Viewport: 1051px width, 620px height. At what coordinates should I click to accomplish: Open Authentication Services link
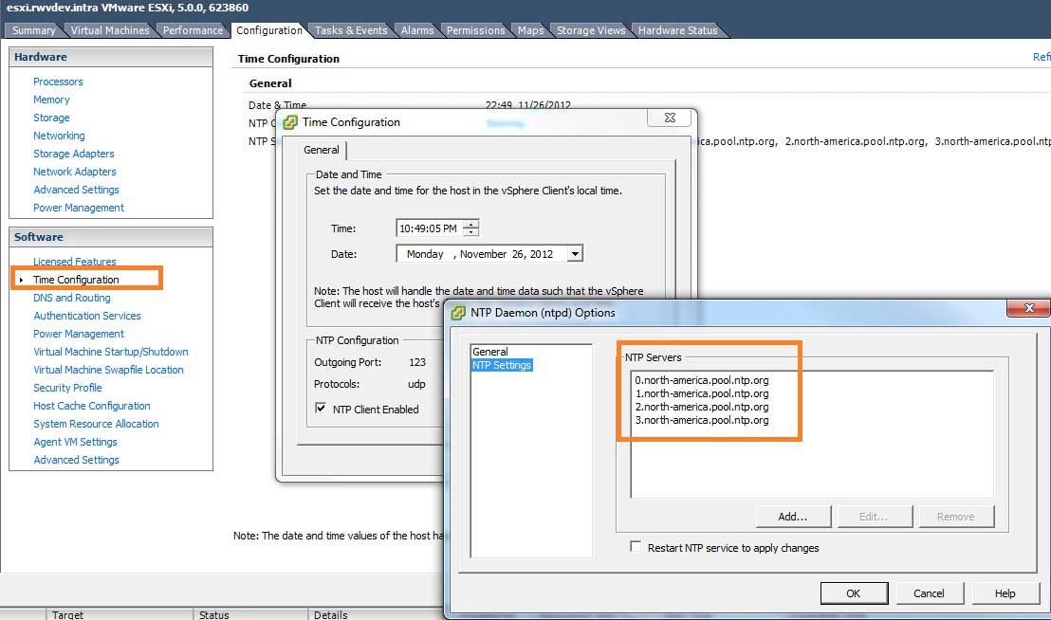click(x=87, y=316)
